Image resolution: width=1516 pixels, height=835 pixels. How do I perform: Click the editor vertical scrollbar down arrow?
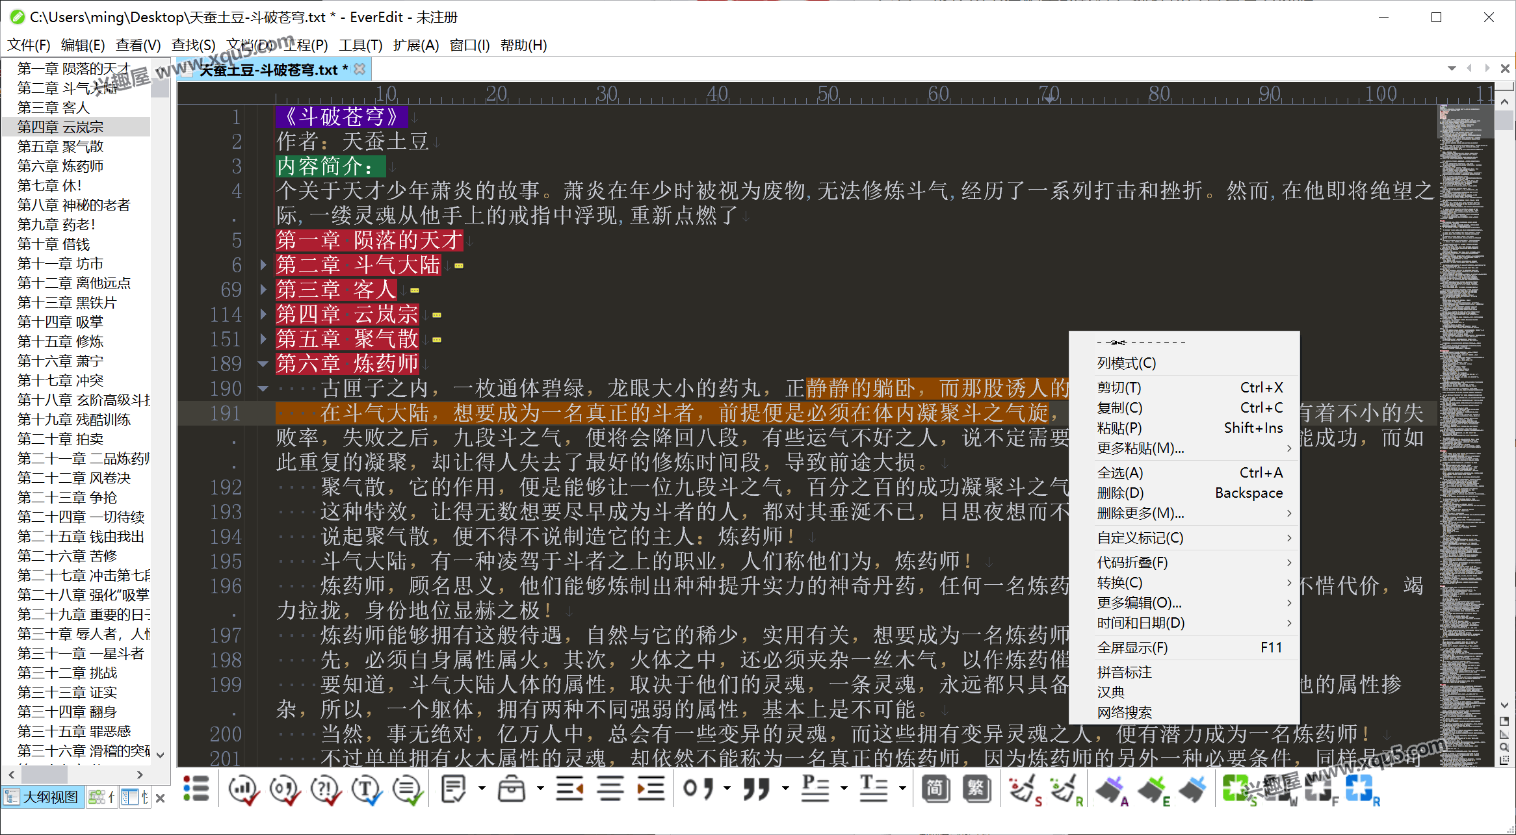[x=1504, y=705]
